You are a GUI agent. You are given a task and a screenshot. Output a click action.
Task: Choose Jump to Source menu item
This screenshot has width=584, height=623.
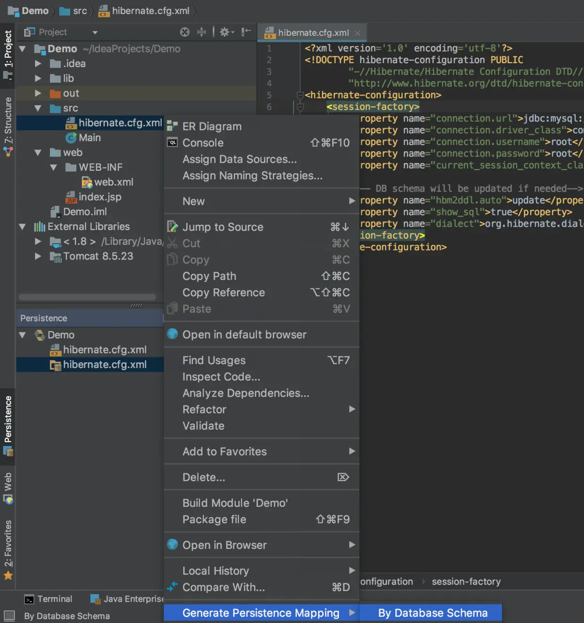point(223,227)
